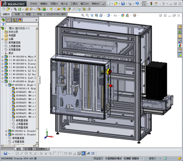Open the DisplayManager tab icon
Screen dimensions: 183x161
tap(20, 20)
